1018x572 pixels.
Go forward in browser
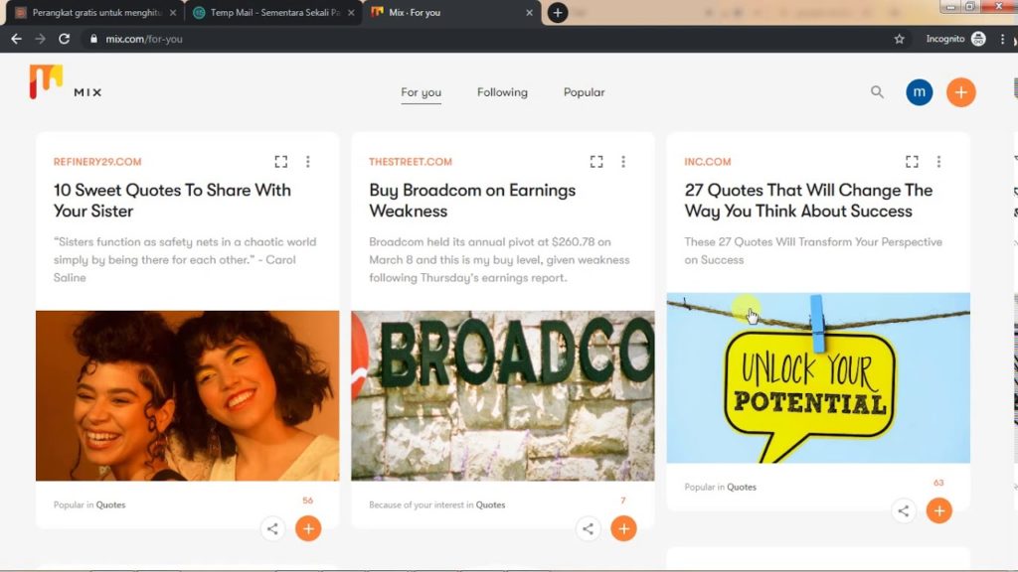coord(40,39)
